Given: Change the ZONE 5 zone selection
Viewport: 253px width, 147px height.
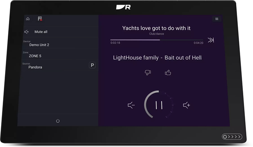Looking at the screenshot, I should pyautogui.click(x=60, y=54).
